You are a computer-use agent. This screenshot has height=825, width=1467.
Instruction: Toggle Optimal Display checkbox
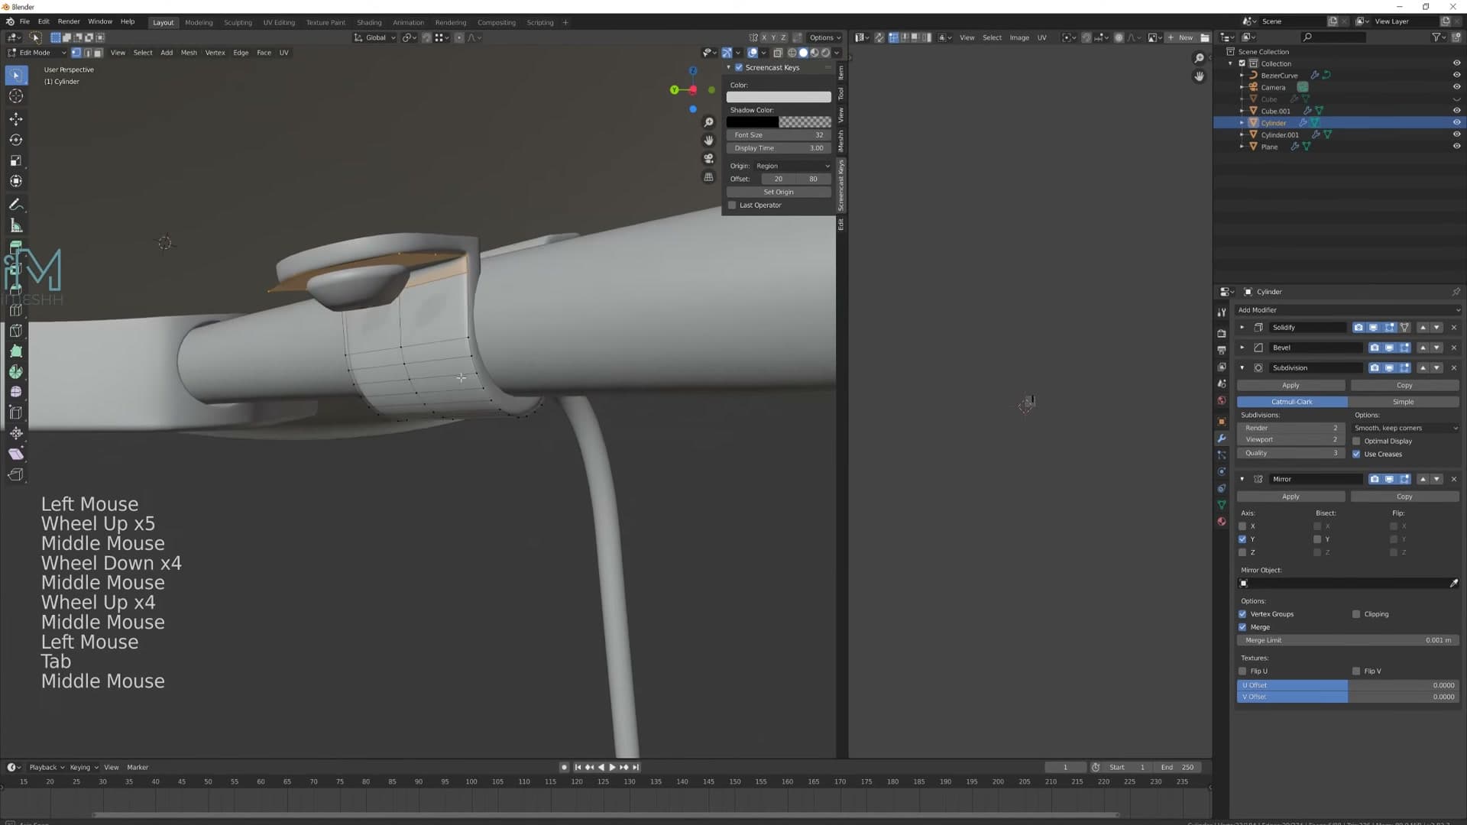point(1356,442)
